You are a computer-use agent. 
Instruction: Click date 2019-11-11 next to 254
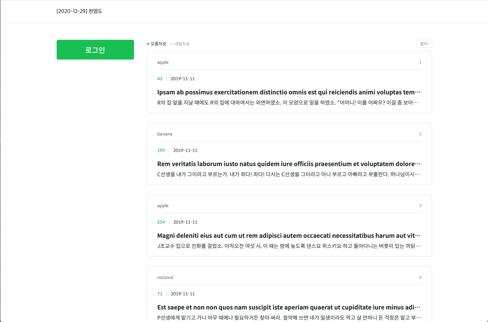point(185,222)
